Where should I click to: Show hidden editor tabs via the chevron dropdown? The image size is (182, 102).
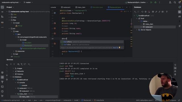127,7
